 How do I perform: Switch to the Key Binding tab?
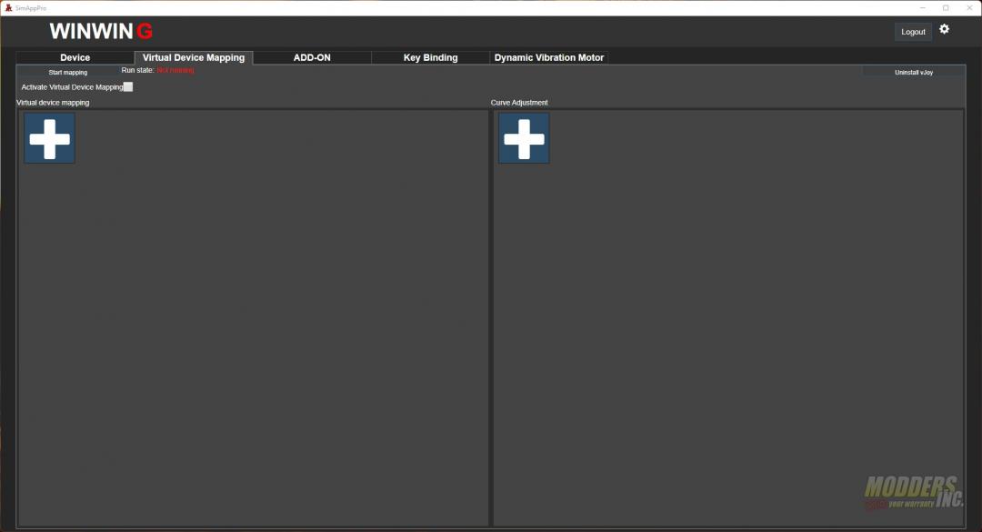tap(430, 57)
